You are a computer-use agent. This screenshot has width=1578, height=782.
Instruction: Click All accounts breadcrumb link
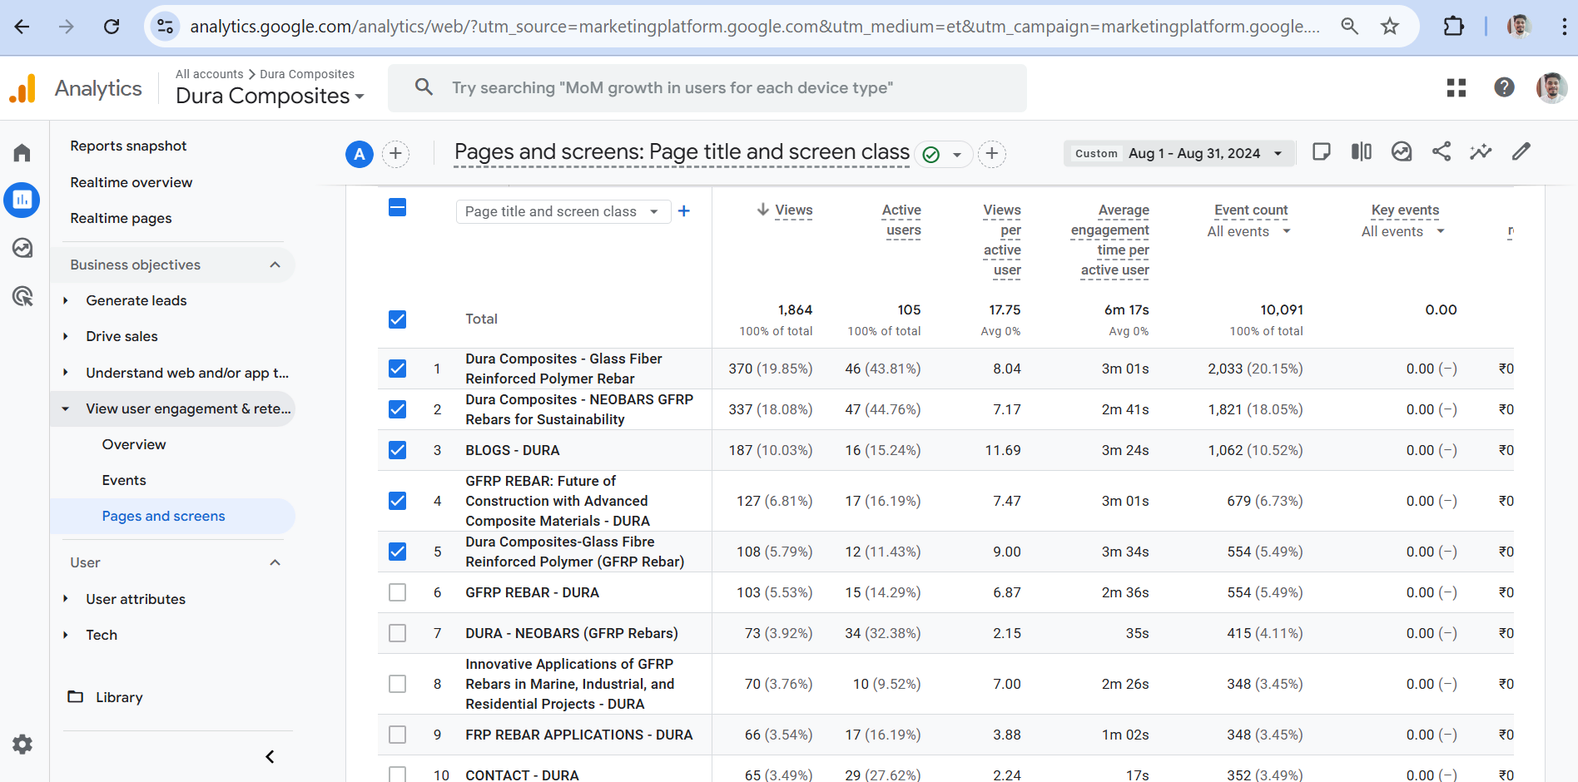pos(210,74)
